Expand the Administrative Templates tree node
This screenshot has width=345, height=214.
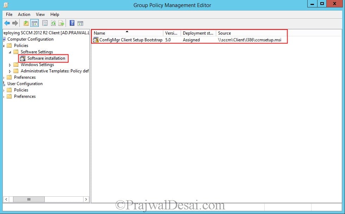[x=10, y=71]
